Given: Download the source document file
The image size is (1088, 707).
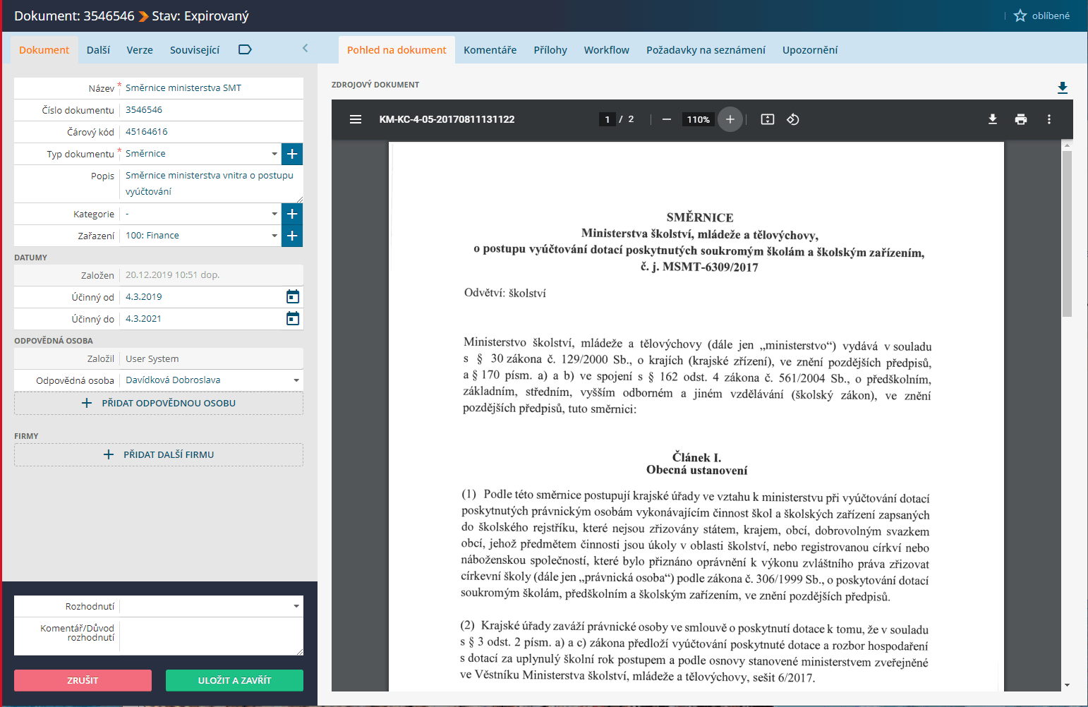Looking at the screenshot, I should pyautogui.click(x=1063, y=87).
